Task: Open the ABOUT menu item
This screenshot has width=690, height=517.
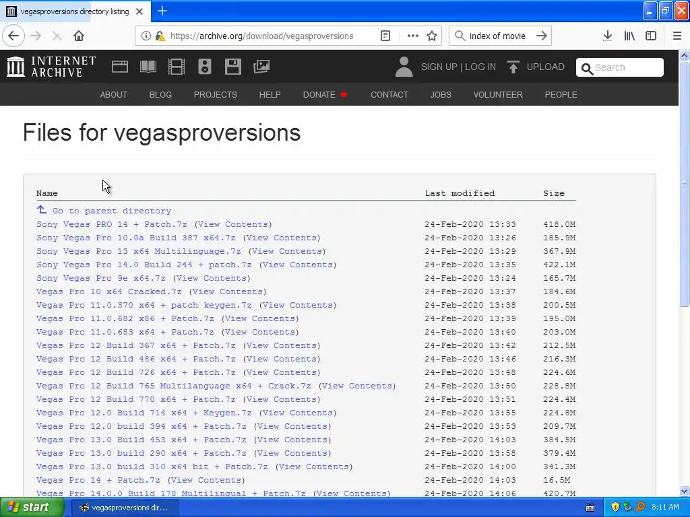Action: click(x=113, y=94)
